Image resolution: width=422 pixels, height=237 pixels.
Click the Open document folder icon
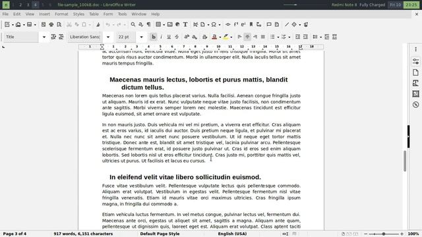(x=18, y=24)
